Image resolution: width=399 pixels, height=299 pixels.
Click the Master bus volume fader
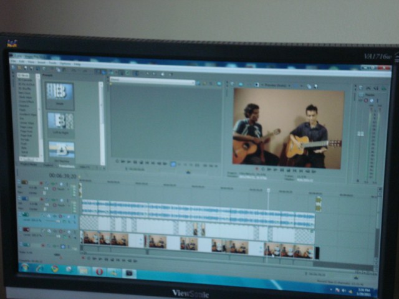[x=360, y=134]
